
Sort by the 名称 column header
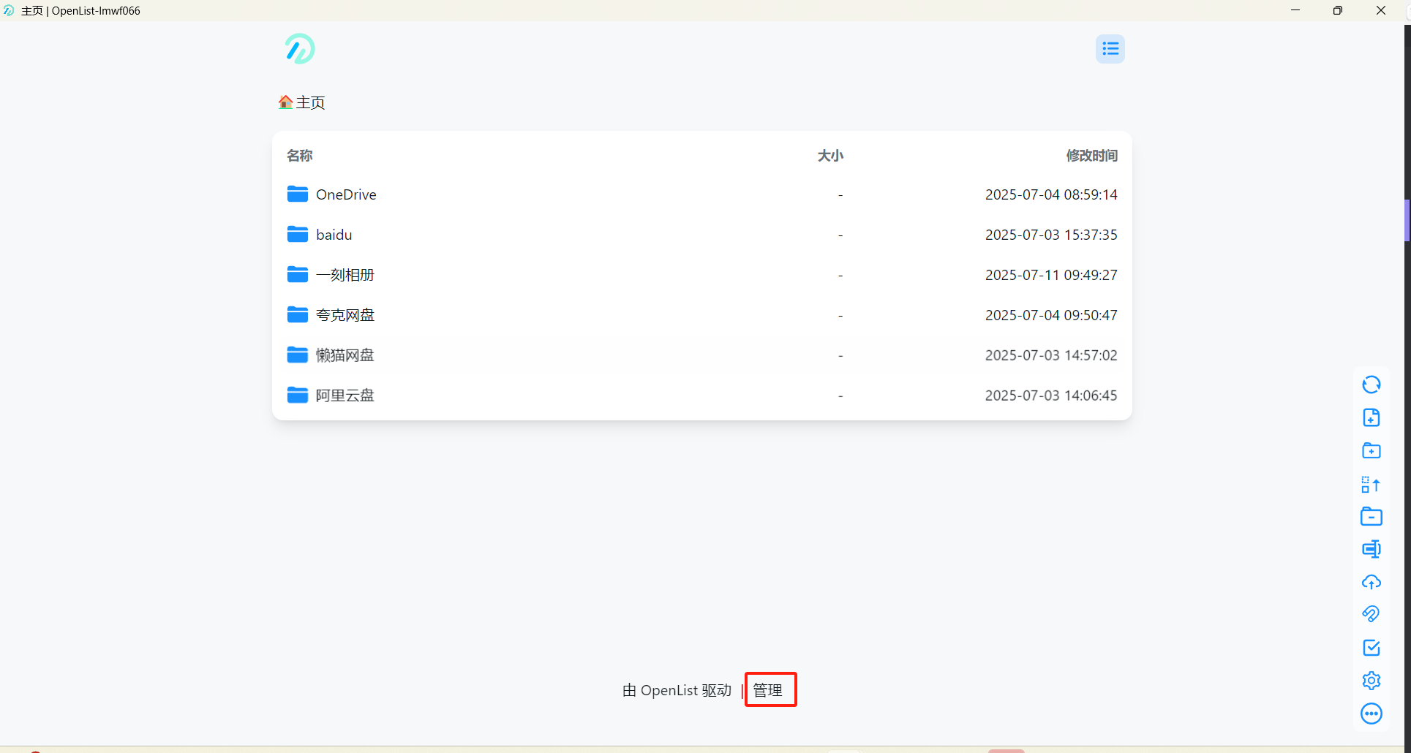coord(300,156)
